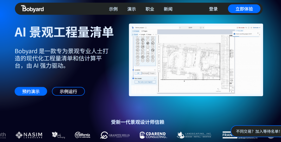Viewport: 281px width, 142px height.
Task: Click the Bobyard logo
Action: click(x=33, y=9)
